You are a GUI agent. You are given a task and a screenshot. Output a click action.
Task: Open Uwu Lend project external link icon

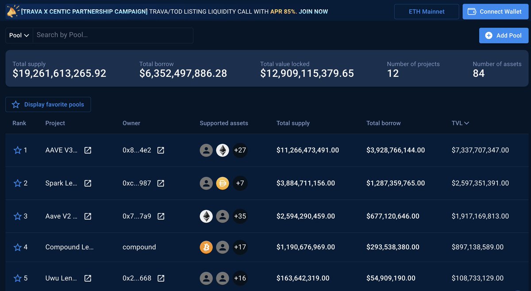click(88, 278)
